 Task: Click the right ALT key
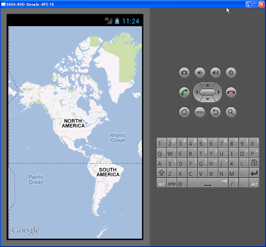(x=254, y=183)
